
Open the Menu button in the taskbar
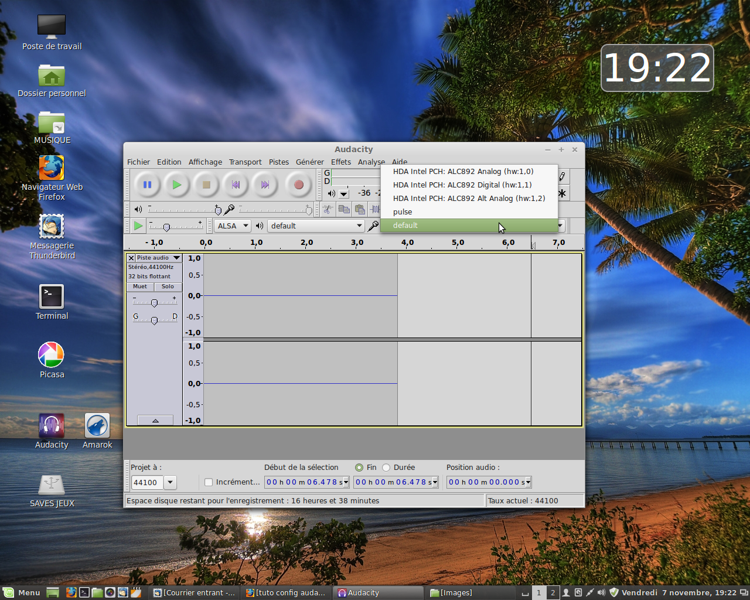(21, 592)
